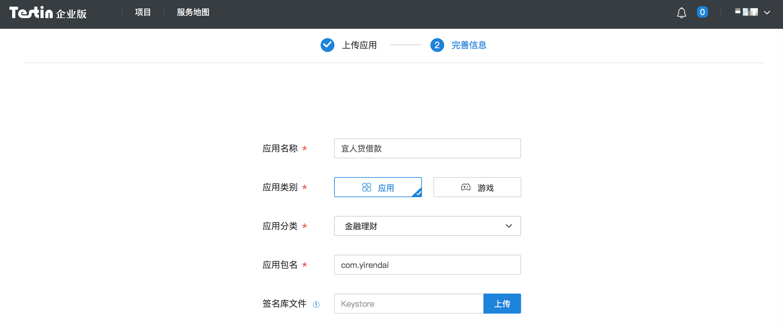The image size is (783, 328).
Task: Open the 服务地图 menu
Action: [x=193, y=12]
